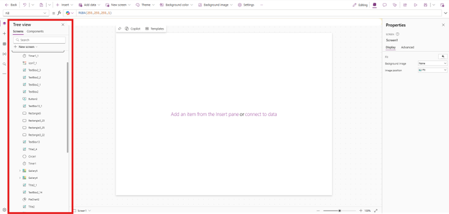Click the pin icon in canvas toolbar
Image resolution: width=449 pixels, height=214 pixels.
(120, 29)
